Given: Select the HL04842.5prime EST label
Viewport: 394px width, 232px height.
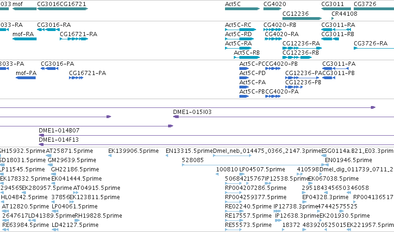Looking at the screenshot, I should (24, 198).
